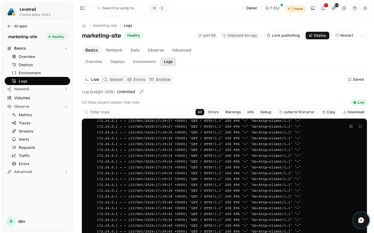Switch to Archive log view
Image resolution: width=374 pixels, height=233 pixels.
[160, 80]
